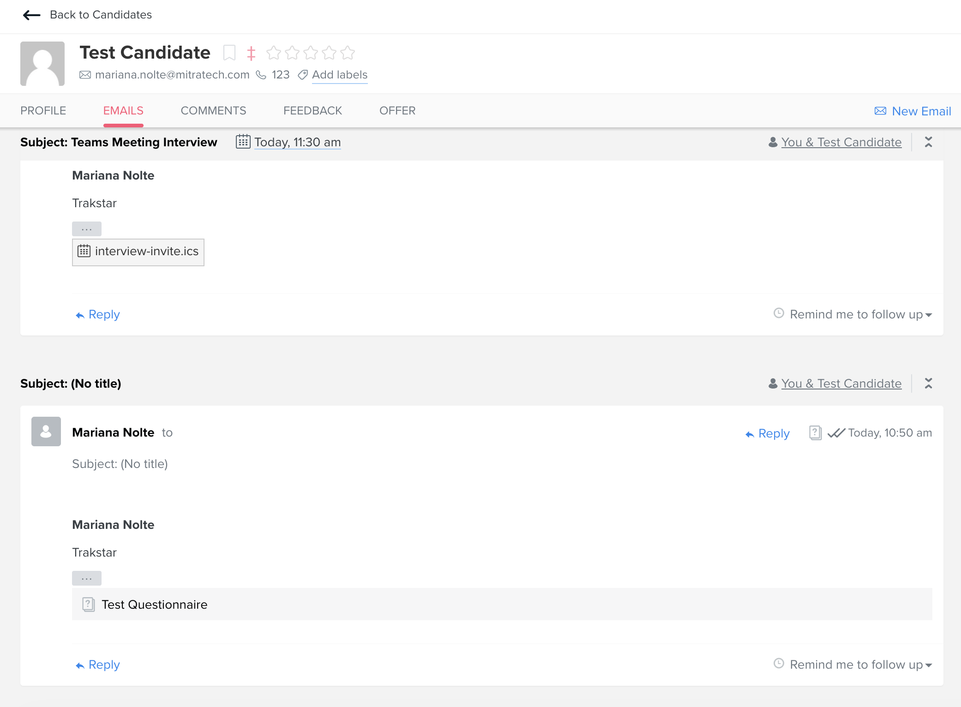Open Remind me to follow up dropdown in first email
Image resolution: width=961 pixels, height=707 pixels.
[853, 314]
